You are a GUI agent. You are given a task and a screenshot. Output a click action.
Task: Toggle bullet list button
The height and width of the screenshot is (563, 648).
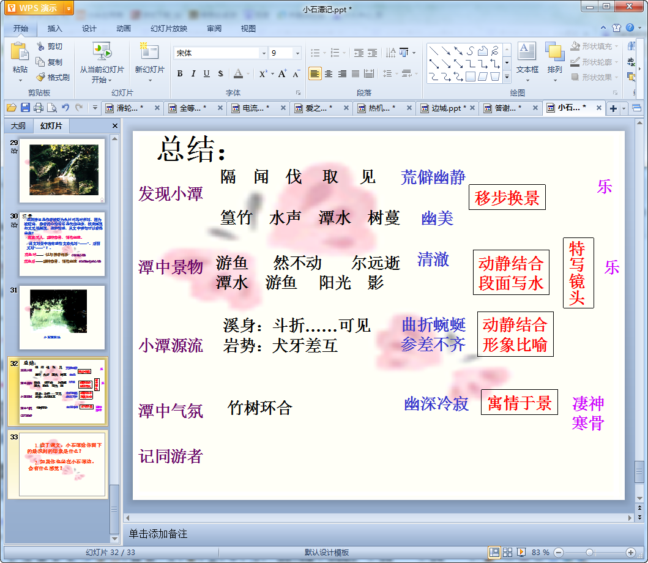point(315,53)
